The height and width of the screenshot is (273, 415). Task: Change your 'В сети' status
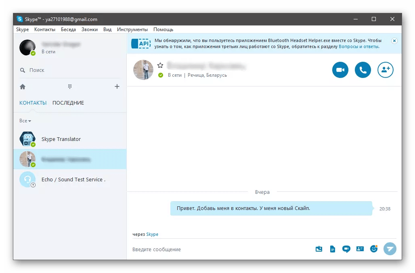click(48, 52)
